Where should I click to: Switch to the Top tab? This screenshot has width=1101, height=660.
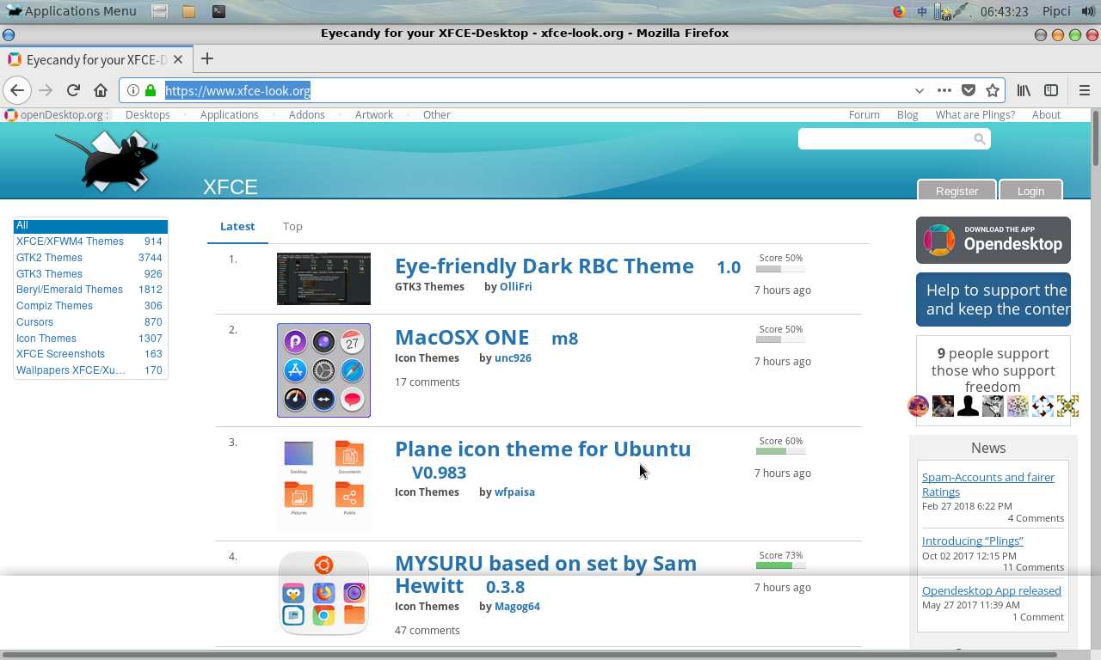pos(292,226)
